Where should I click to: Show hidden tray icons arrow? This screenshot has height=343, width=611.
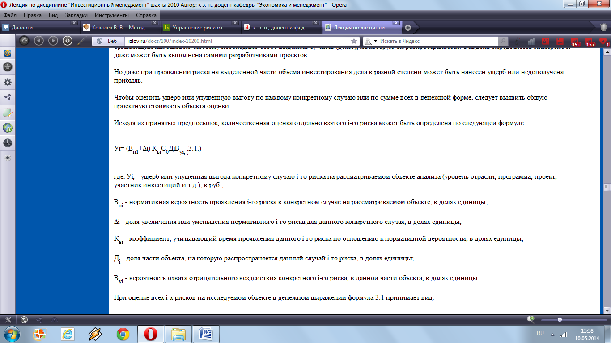click(553, 334)
